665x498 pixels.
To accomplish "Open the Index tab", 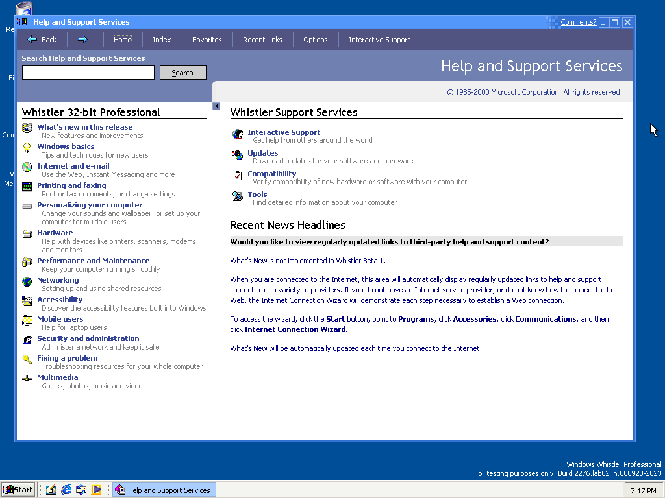I will [x=162, y=40].
